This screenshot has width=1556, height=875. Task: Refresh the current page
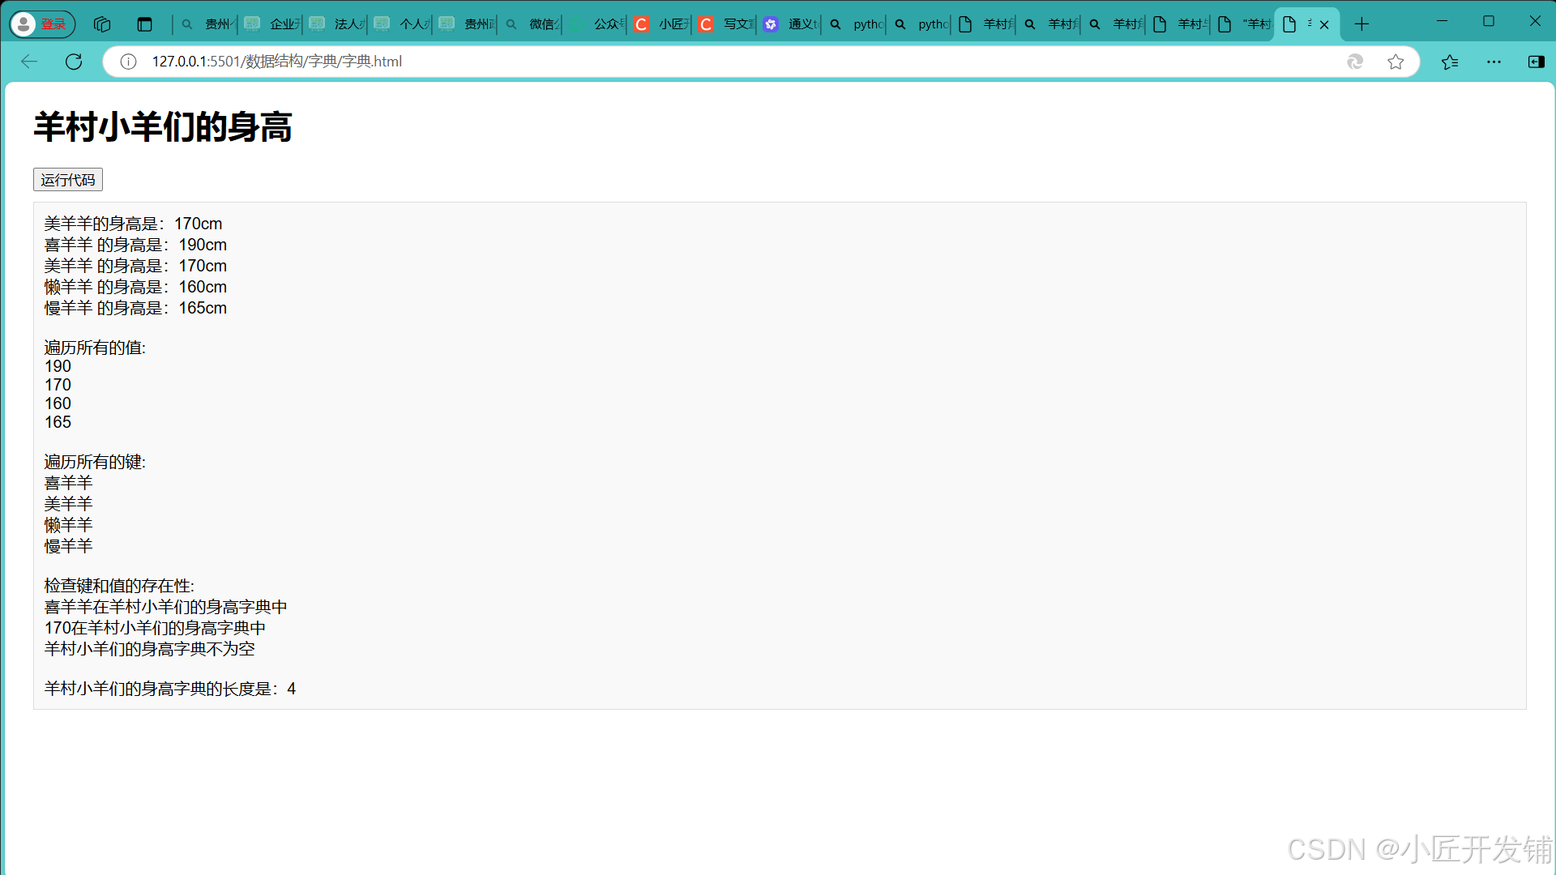click(74, 62)
